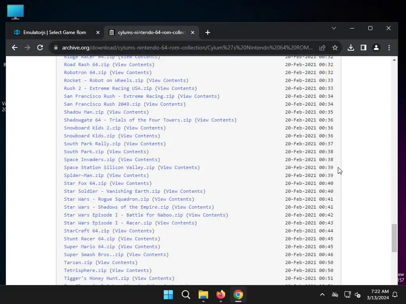View Contents of San Francisco Rush Extreme Racing.zip

[x=199, y=96]
